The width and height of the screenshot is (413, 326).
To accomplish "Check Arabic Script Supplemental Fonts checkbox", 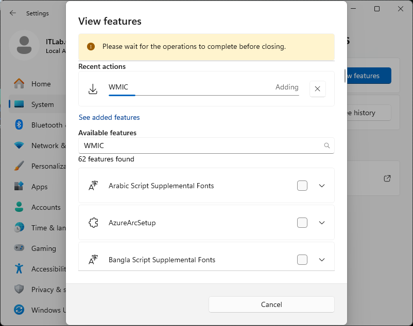I will coord(302,186).
